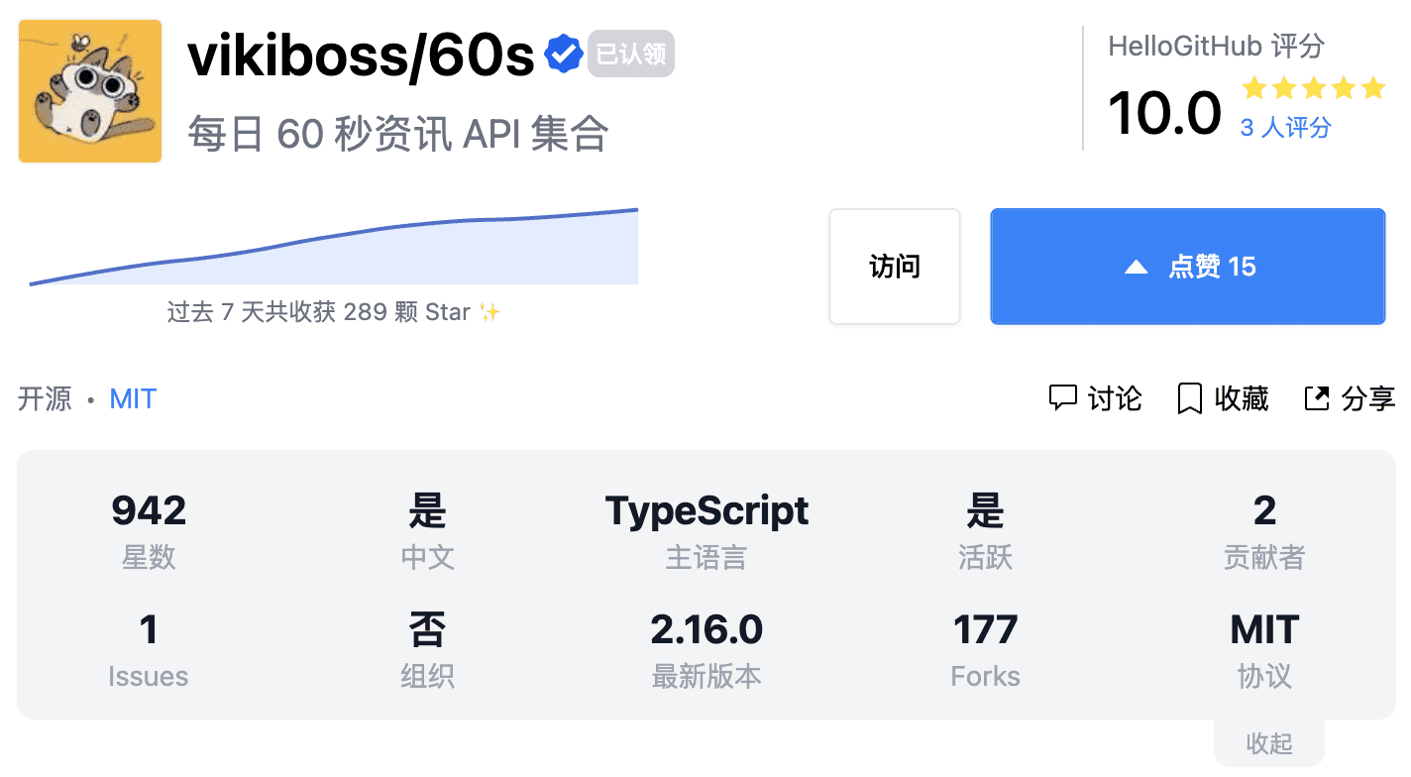The width and height of the screenshot is (1411, 777).
Task: Click the five-star rating icons
Action: click(1313, 89)
